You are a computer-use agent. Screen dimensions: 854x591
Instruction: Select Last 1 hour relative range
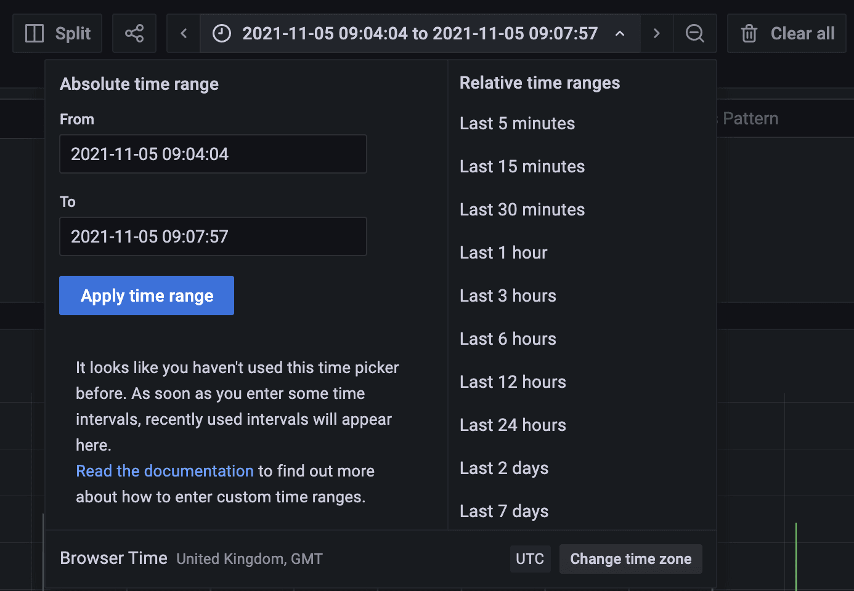[x=503, y=252]
